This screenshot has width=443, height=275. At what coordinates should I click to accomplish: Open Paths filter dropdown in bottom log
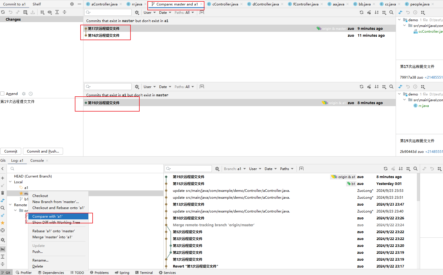point(287,169)
